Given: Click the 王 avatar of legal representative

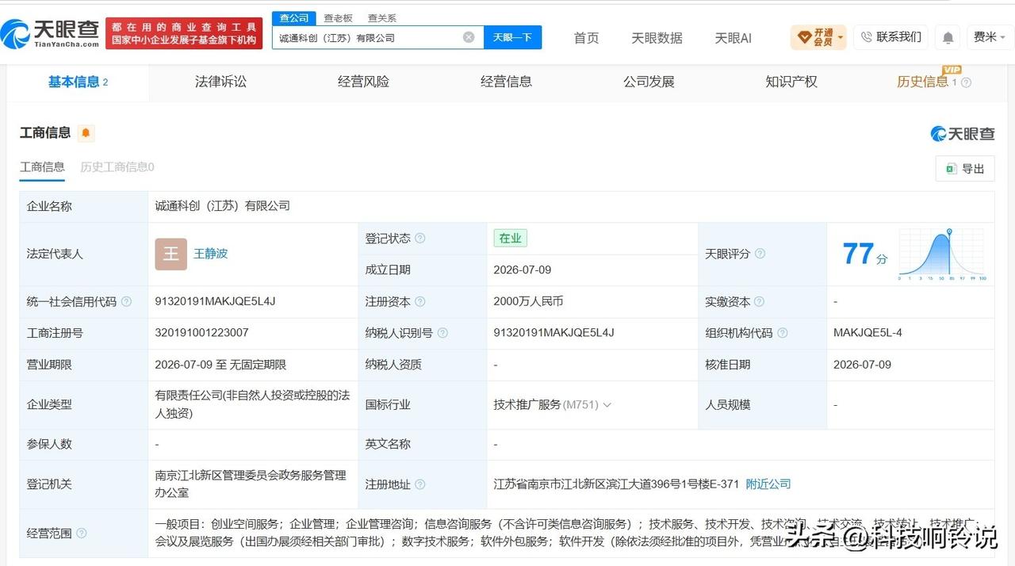Looking at the screenshot, I should (x=171, y=254).
